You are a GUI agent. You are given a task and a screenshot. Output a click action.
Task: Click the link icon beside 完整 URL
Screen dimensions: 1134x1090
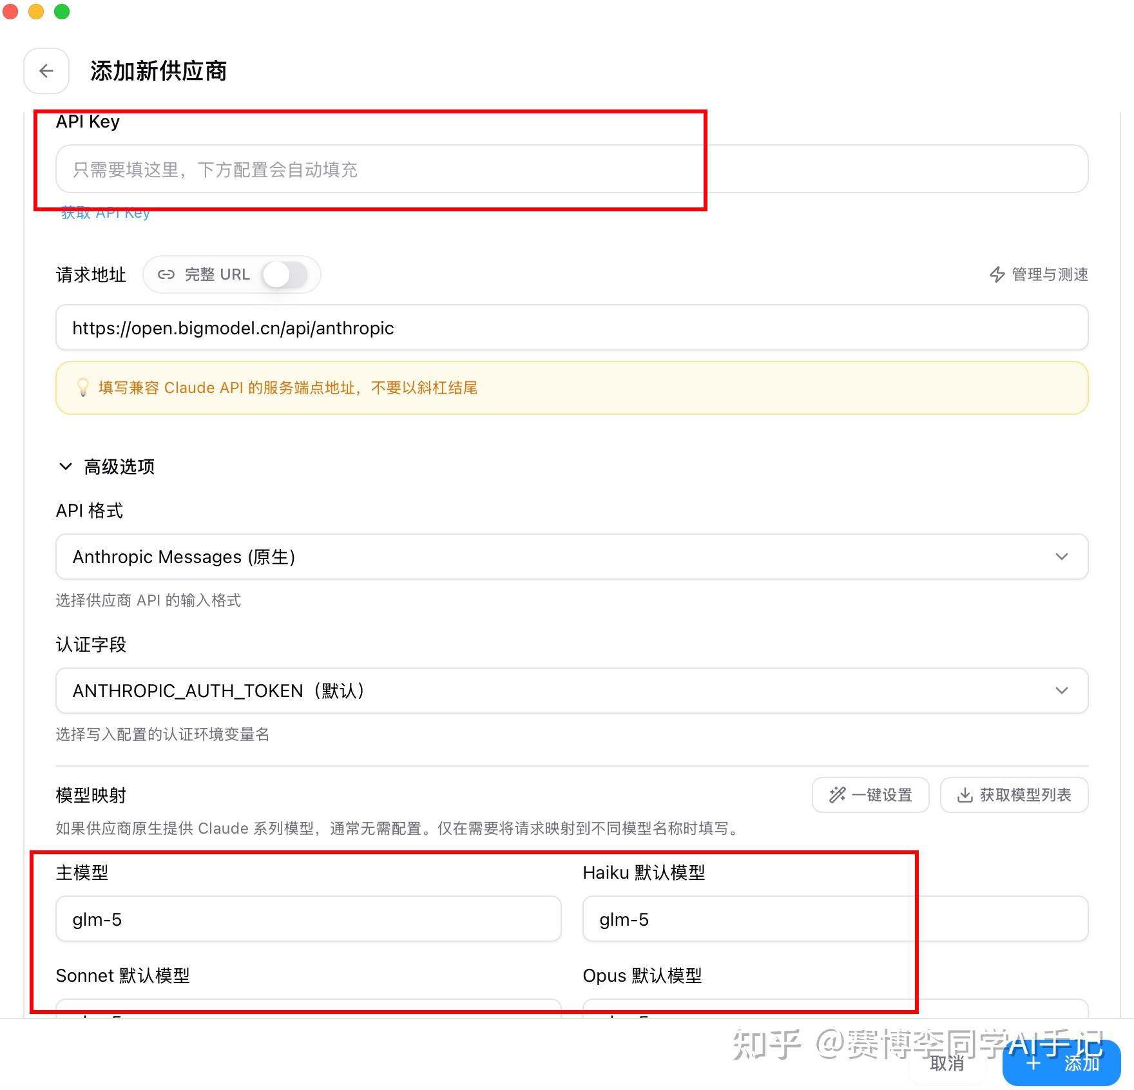tap(166, 274)
